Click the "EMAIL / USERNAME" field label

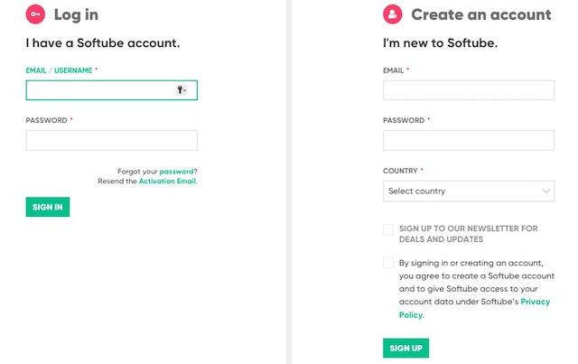tap(60, 70)
